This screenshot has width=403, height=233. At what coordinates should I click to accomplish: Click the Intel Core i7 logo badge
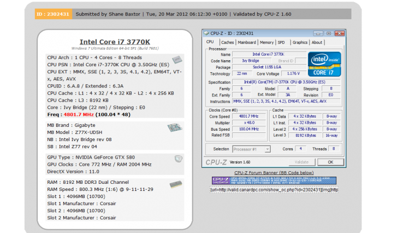click(324, 64)
